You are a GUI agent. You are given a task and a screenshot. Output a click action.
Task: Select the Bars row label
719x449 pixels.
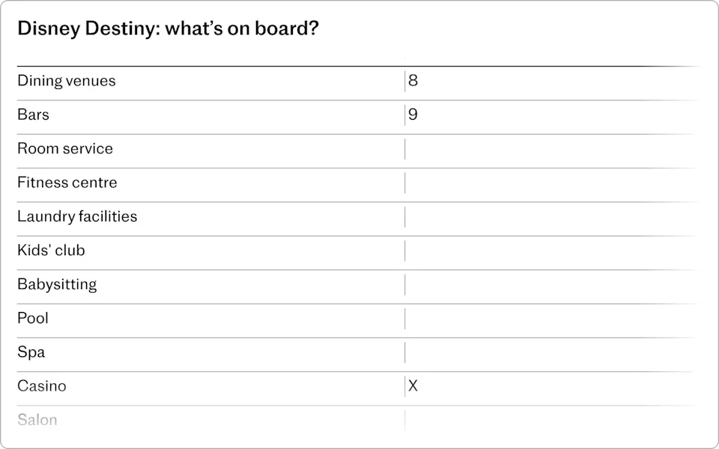pos(34,114)
